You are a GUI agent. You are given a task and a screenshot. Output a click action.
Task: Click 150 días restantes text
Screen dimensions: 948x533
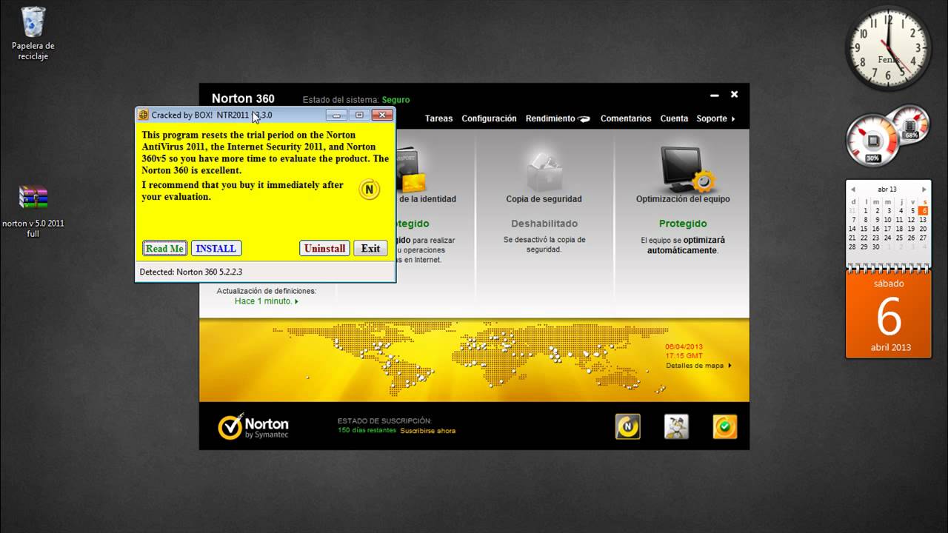tap(367, 431)
